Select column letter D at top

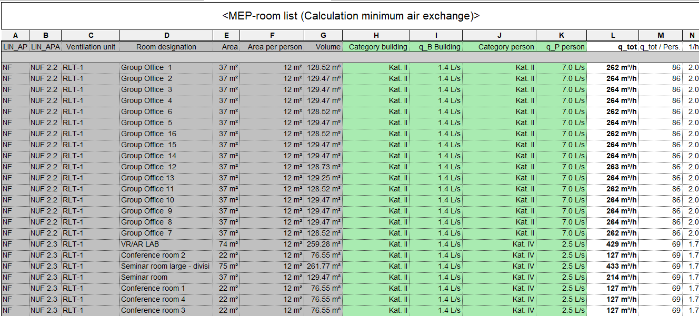(x=166, y=35)
